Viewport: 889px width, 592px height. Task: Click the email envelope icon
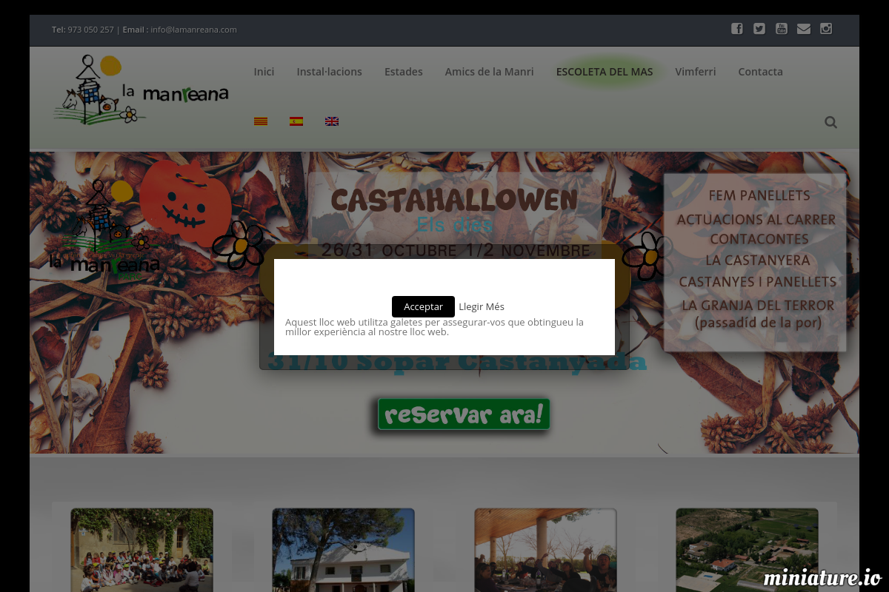[804, 29]
